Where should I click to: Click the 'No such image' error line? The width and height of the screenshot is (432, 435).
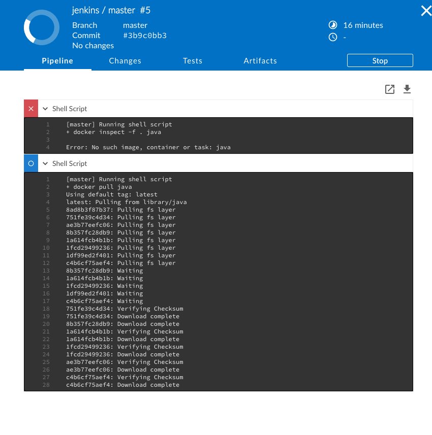tap(148, 147)
